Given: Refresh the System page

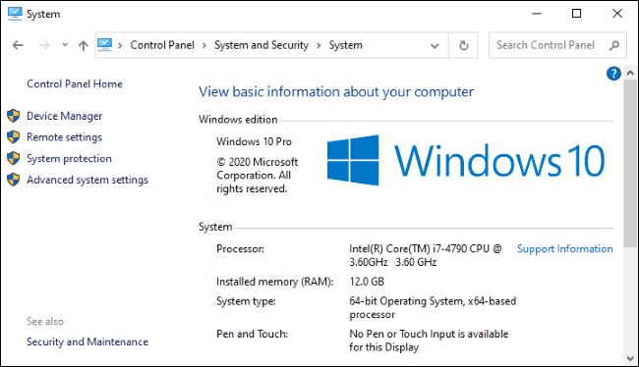Looking at the screenshot, I should click(463, 45).
